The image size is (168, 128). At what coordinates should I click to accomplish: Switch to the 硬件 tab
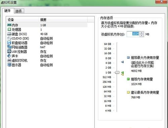(x=8, y=11)
